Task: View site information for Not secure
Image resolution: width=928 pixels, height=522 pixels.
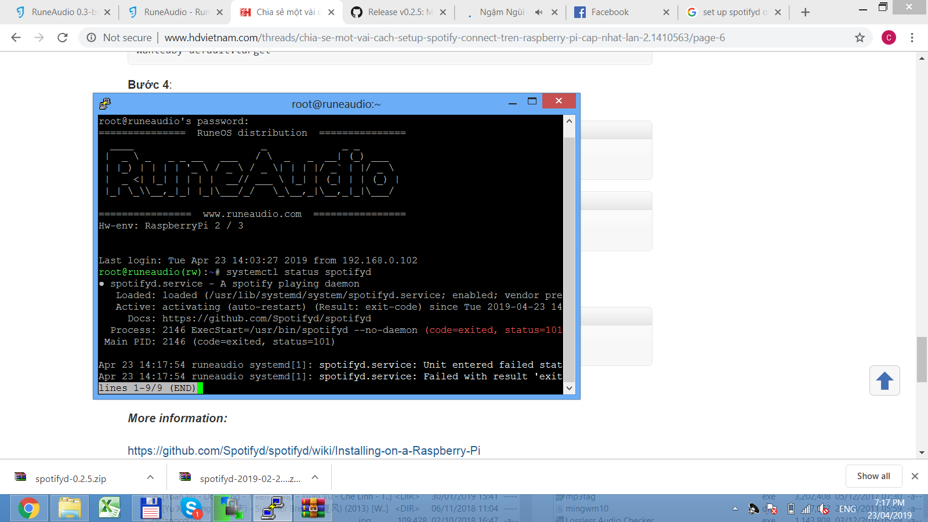Action: [x=119, y=38]
